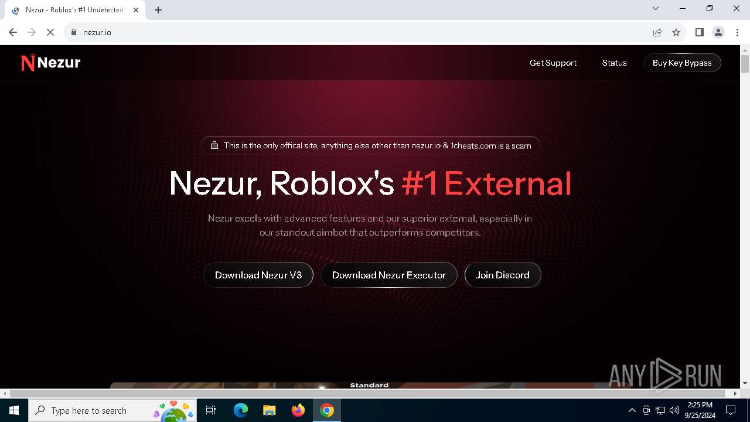Click the vertical scrollbar thumb

pos(745,63)
